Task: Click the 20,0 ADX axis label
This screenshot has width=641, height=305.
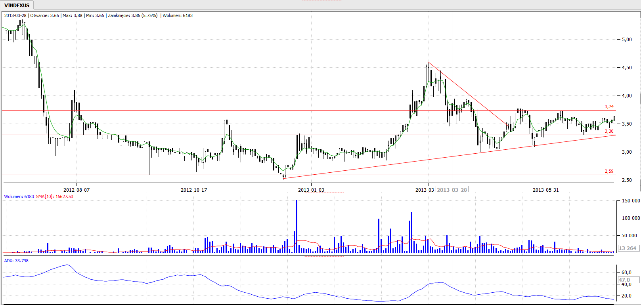Action: (x=626, y=296)
